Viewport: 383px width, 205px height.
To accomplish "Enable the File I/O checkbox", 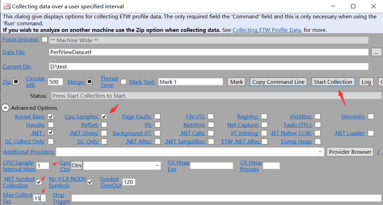I will 211,116.
